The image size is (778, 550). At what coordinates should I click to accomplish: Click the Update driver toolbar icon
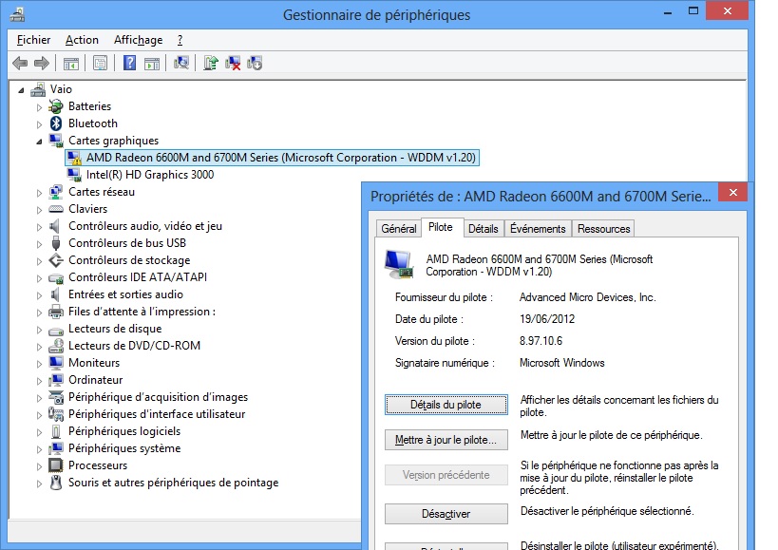(x=211, y=63)
